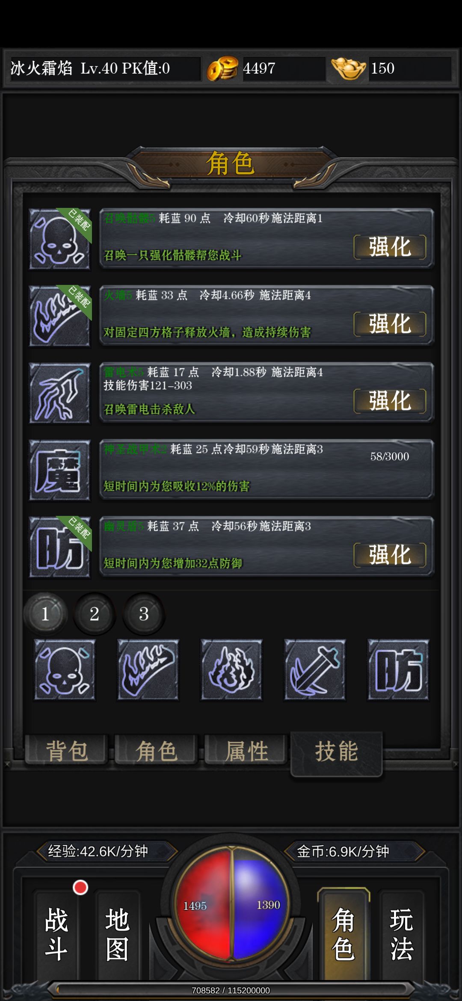Screen dimensions: 462x1001
Task: Switch to skill preset 1
Action: coord(45,614)
